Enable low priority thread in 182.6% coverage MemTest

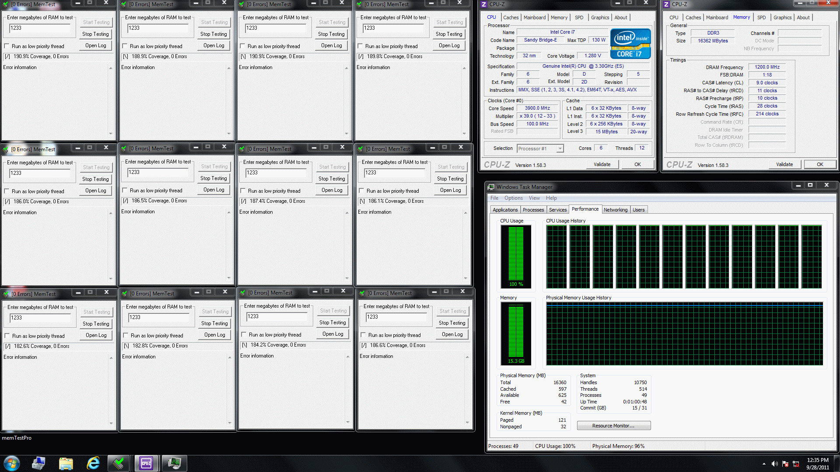(7, 336)
